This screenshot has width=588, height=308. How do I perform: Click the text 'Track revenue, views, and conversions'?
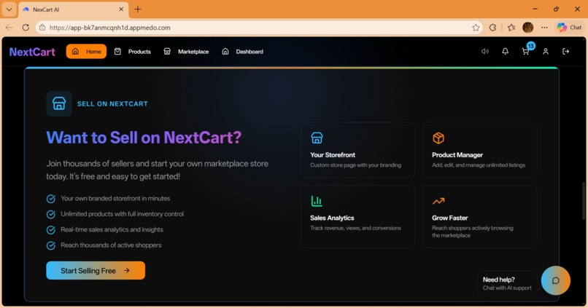coord(355,228)
